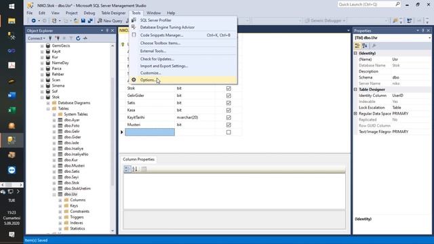The image size is (434, 244).
Task: Select the dbo.Musteri table
Action: pyautogui.click(x=74, y=165)
